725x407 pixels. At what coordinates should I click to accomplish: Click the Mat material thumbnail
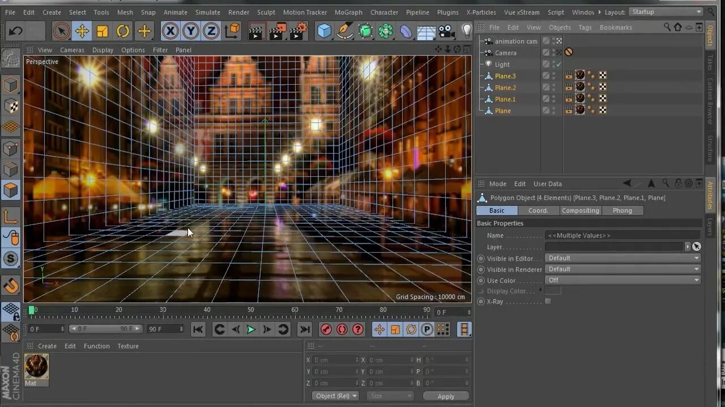pos(36,366)
